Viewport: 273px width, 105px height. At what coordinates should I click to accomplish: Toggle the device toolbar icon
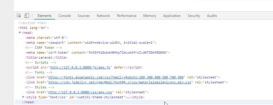27,15
